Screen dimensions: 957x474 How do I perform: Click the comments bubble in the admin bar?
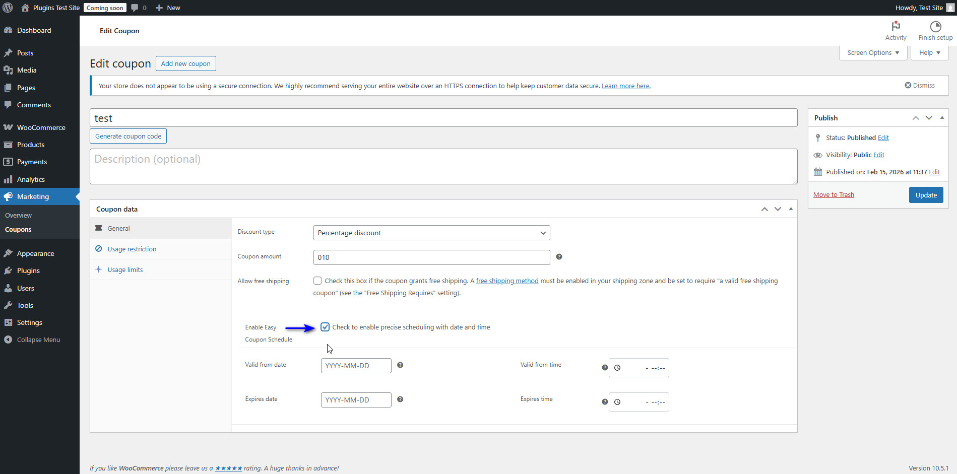[135, 8]
